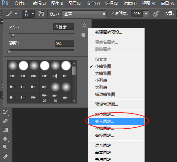
Task: Choose 大缩览图 view option
Action: 116,73
